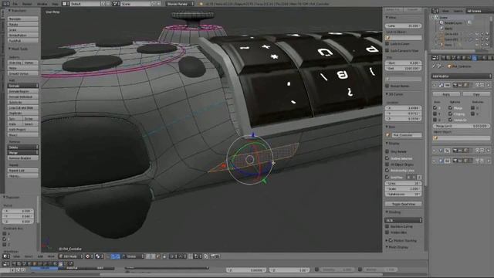The width and height of the screenshot is (494, 278).
Task: Open the Mesh menu in 3D view header
Action: click(51, 256)
